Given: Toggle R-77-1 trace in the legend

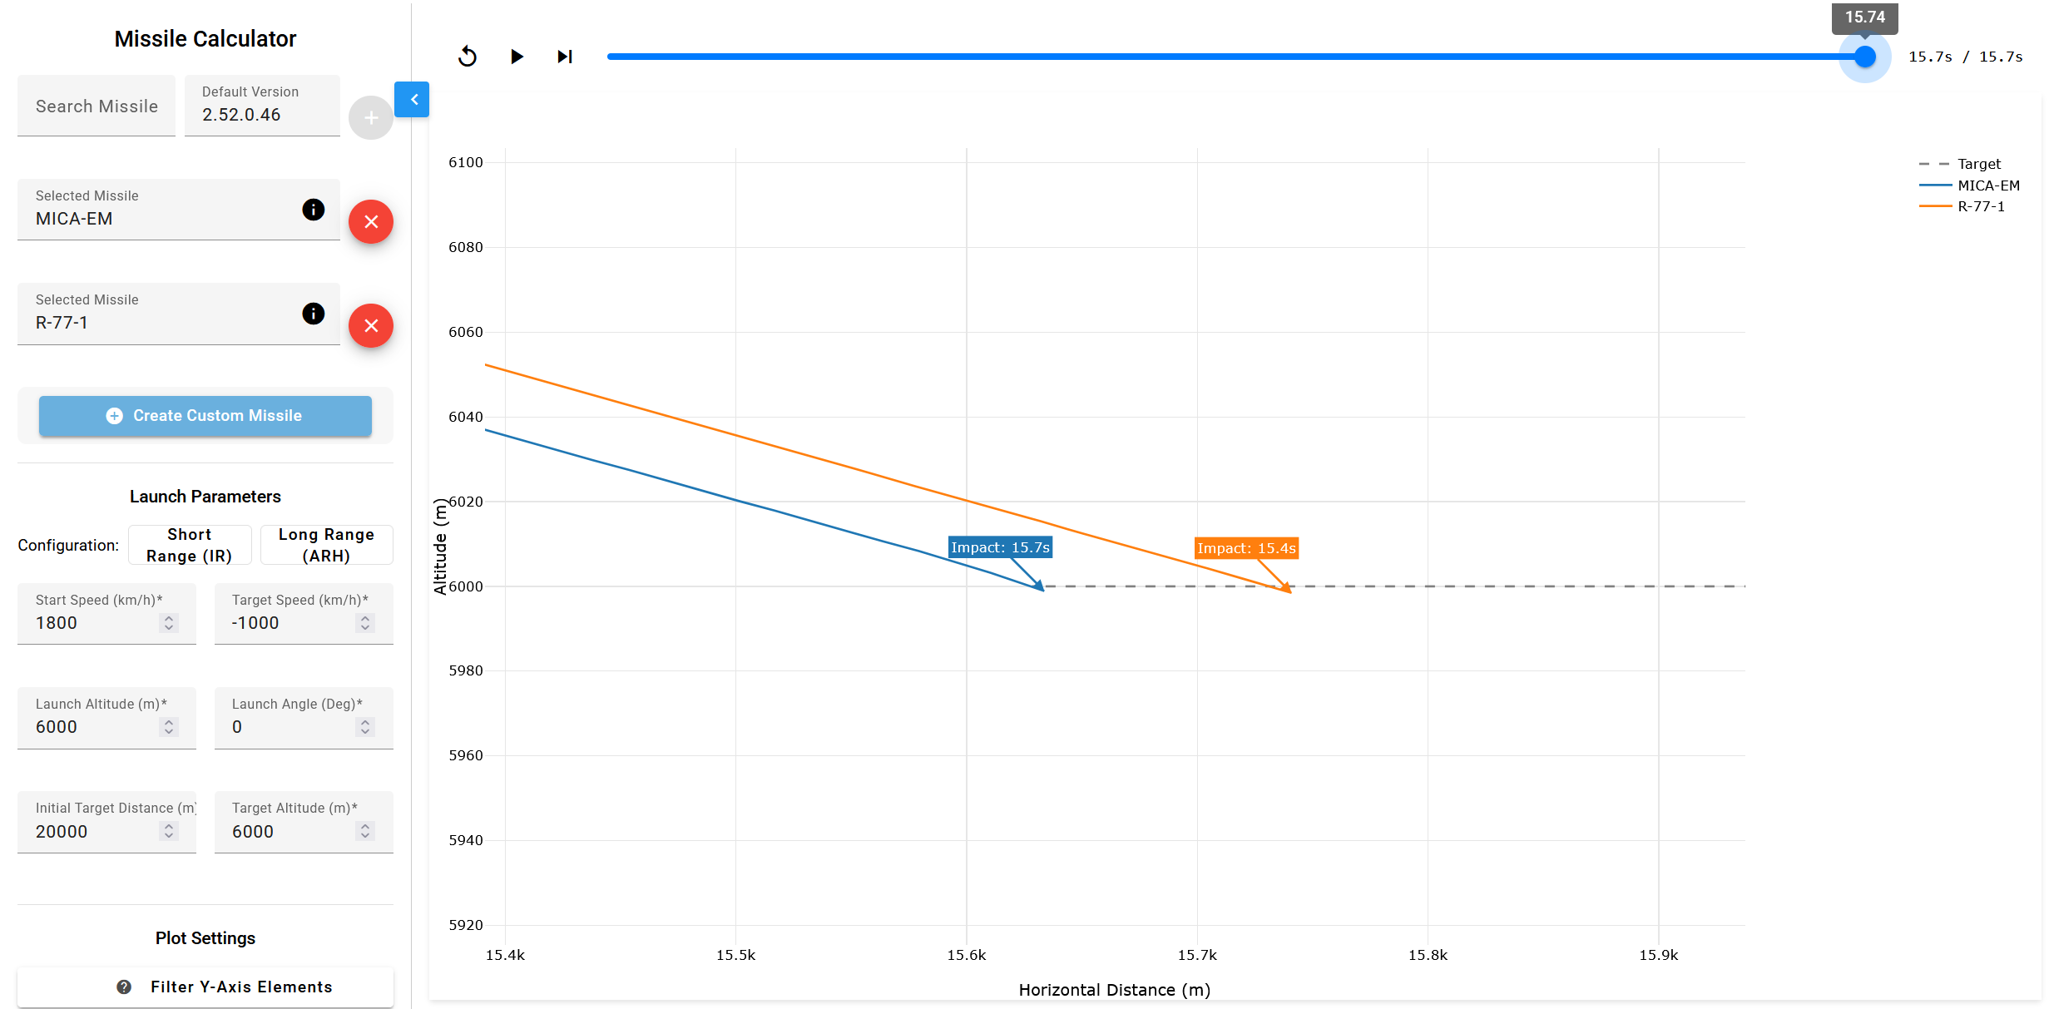Looking at the screenshot, I should (1981, 206).
